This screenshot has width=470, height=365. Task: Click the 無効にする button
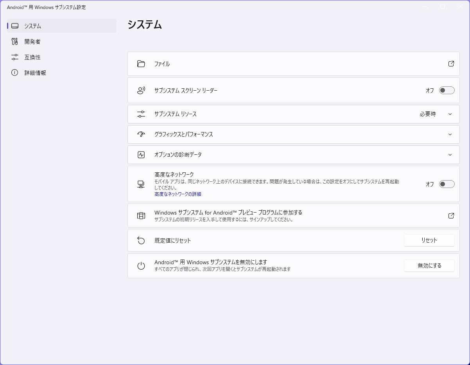point(429,266)
